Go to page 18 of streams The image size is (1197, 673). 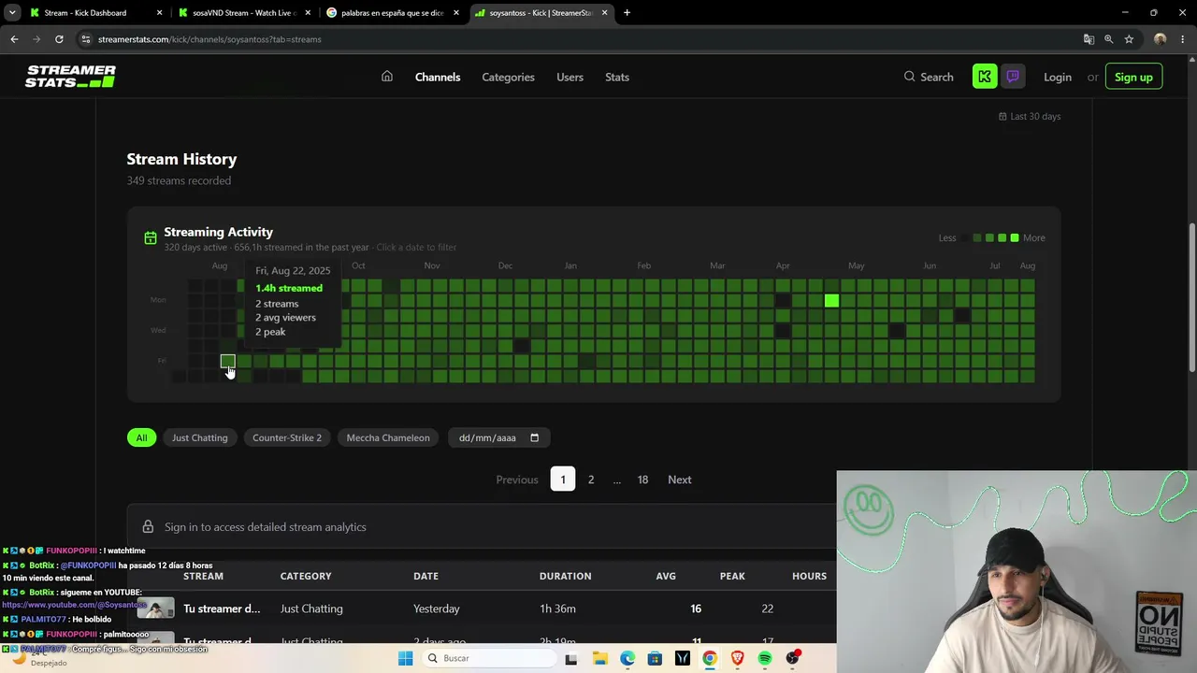(642, 480)
